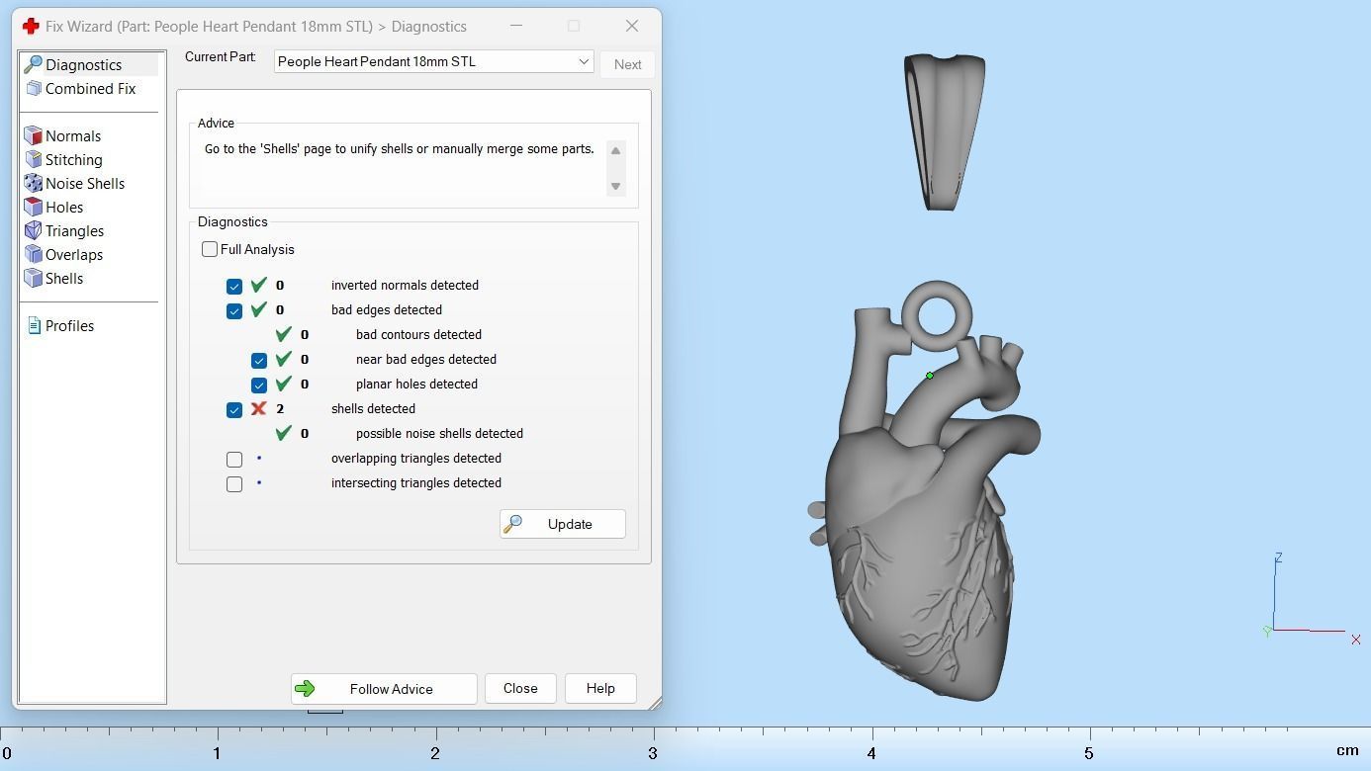Click the Next part button

[627, 64]
